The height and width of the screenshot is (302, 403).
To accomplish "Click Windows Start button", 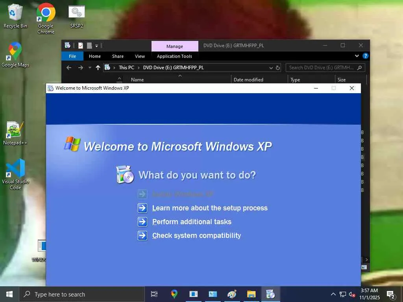I will point(9,294).
